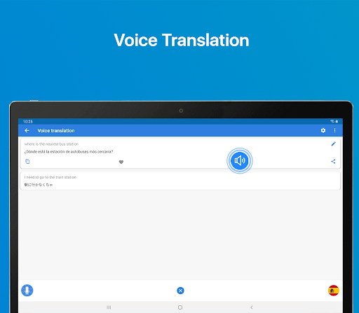Go back using the header arrow
The width and height of the screenshot is (359, 313).
pyautogui.click(x=27, y=130)
